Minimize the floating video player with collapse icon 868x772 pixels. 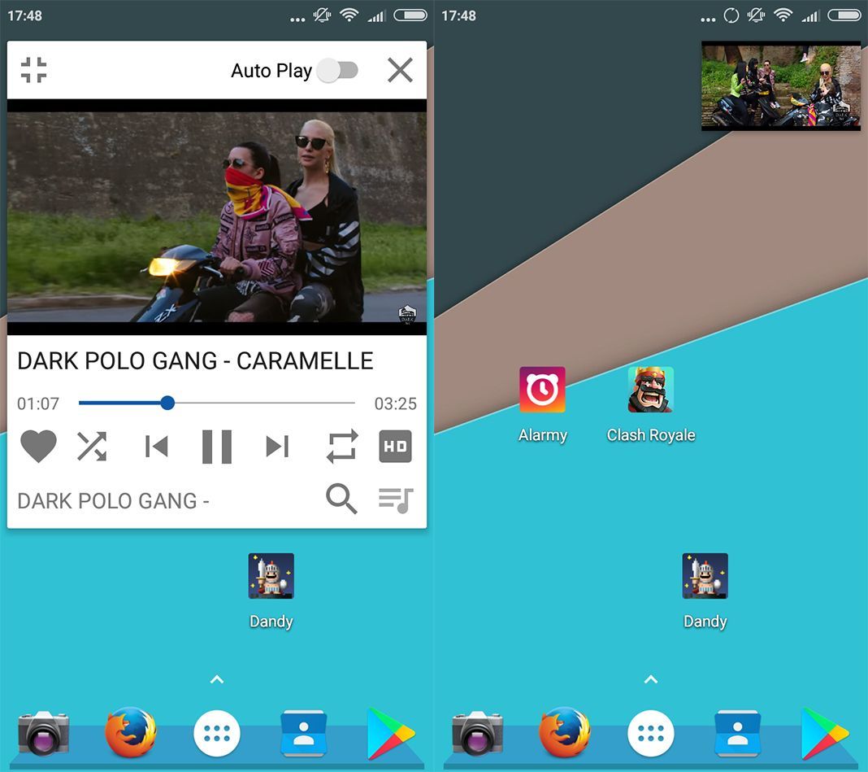click(33, 70)
